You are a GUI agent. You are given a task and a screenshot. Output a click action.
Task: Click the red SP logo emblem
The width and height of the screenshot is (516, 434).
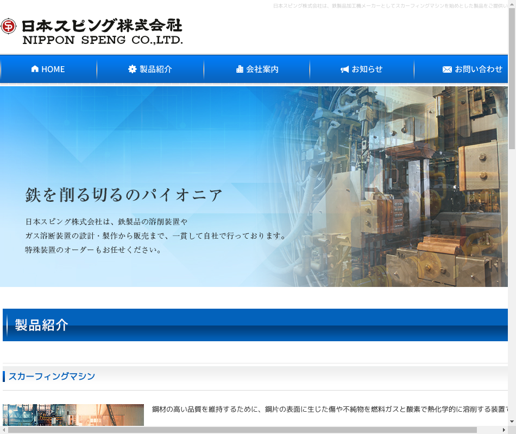9,27
